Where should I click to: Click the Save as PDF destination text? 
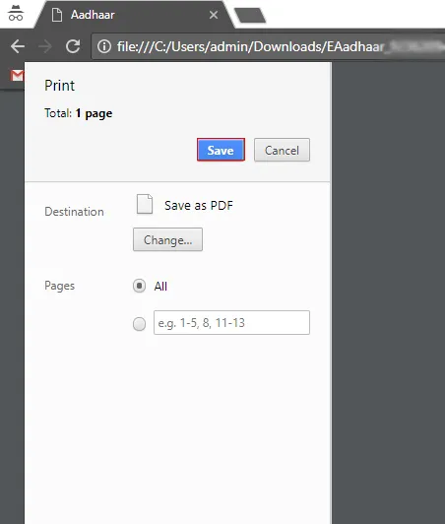click(199, 205)
